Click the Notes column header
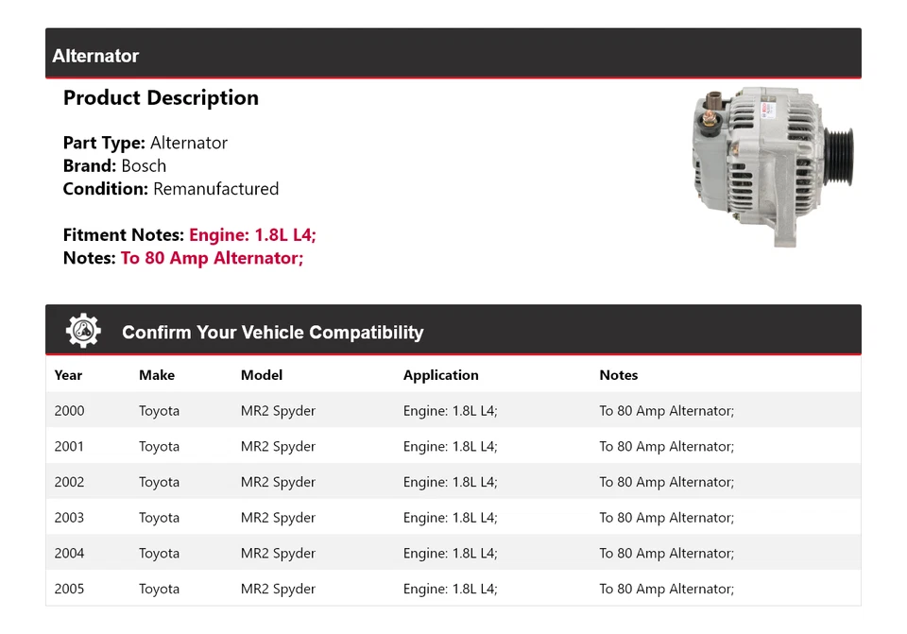 click(618, 375)
